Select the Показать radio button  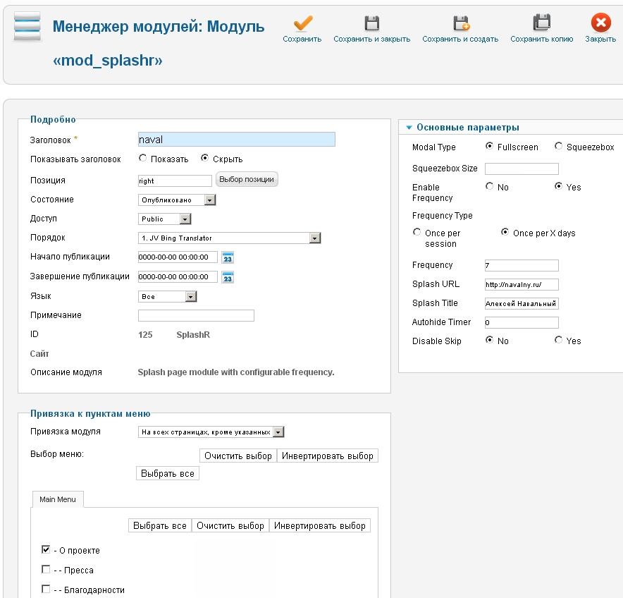[143, 159]
